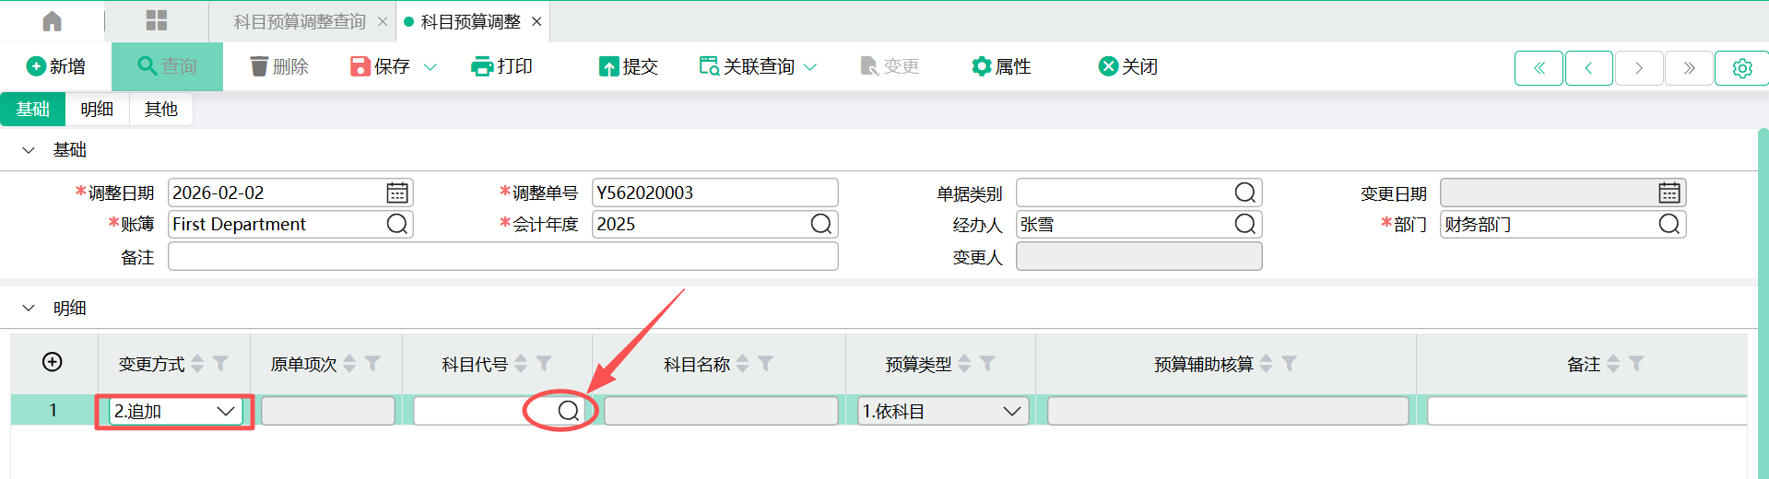Click the 新增 button
The width and height of the screenshot is (1769, 479).
coord(56,66)
